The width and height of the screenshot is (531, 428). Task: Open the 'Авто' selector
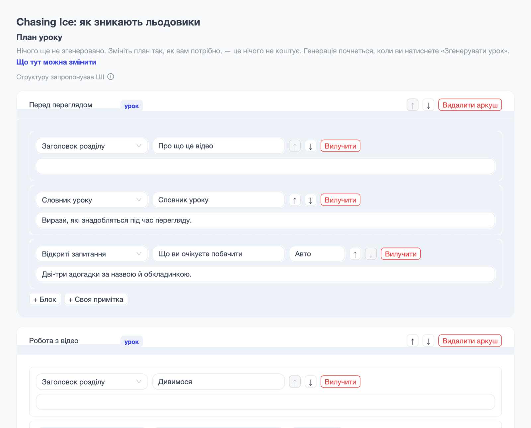pos(317,254)
